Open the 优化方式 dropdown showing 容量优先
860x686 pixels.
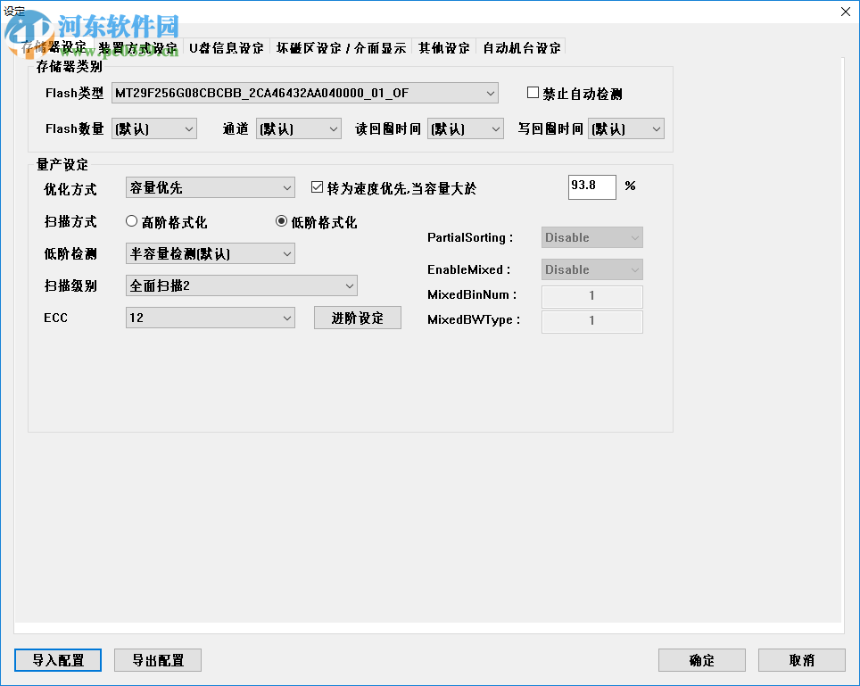pos(285,186)
